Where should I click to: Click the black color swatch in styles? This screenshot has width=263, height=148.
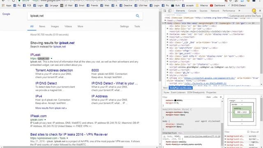[x=175, y=100]
